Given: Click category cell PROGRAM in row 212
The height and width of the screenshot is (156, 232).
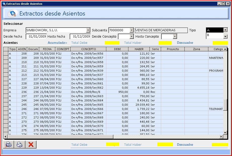Looking at the screenshot, I should [x=216, y=71].
